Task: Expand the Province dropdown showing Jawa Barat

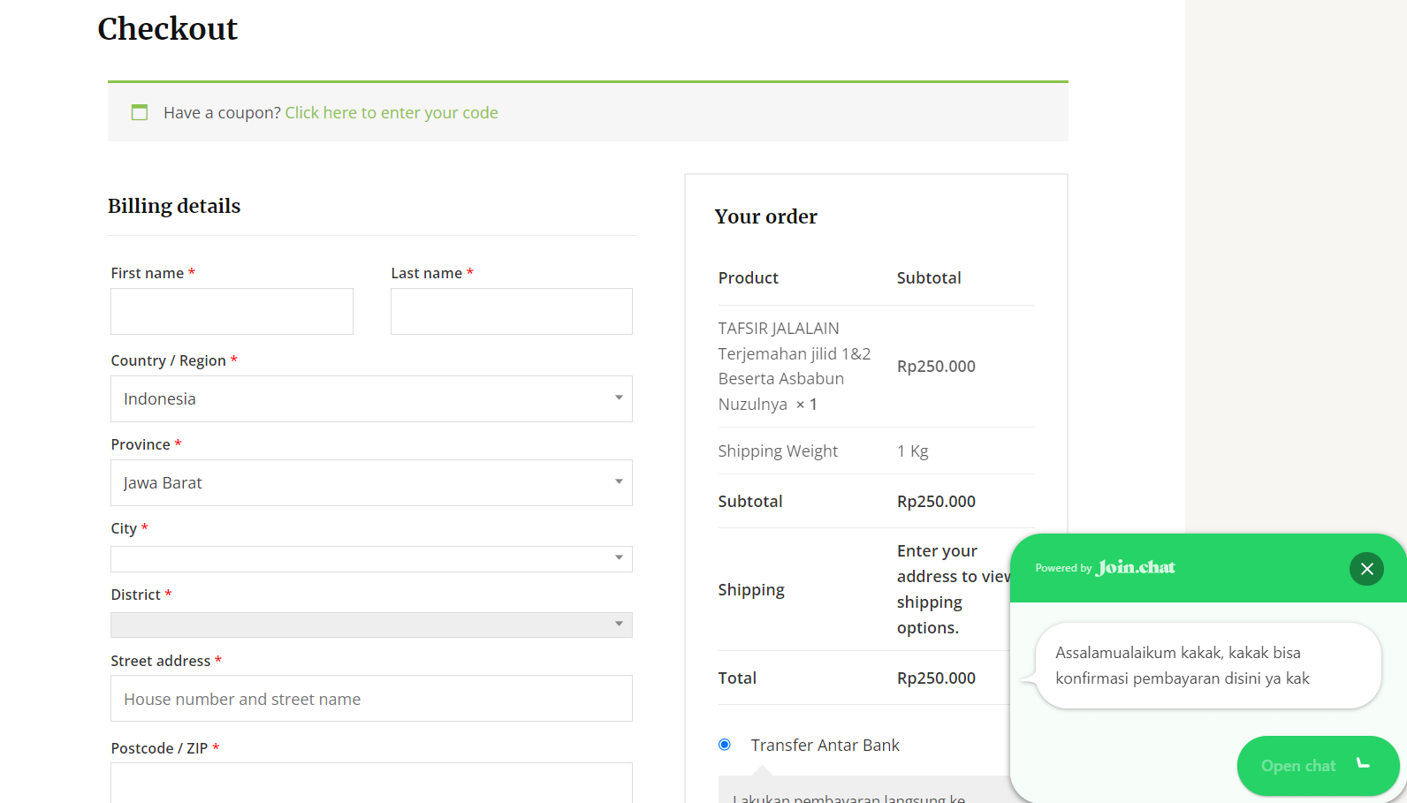Action: pos(371,483)
